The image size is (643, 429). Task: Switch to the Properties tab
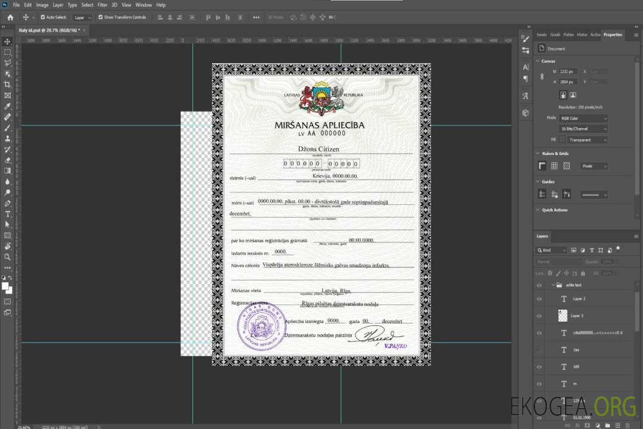(x=613, y=35)
